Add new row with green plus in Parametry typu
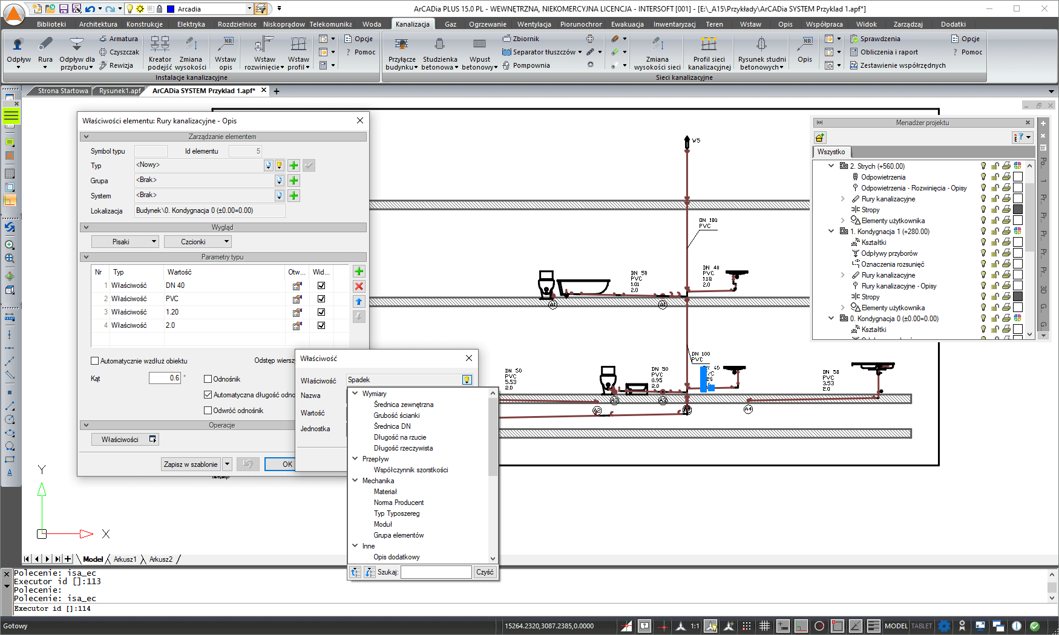1059x635 pixels. click(359, 272)
